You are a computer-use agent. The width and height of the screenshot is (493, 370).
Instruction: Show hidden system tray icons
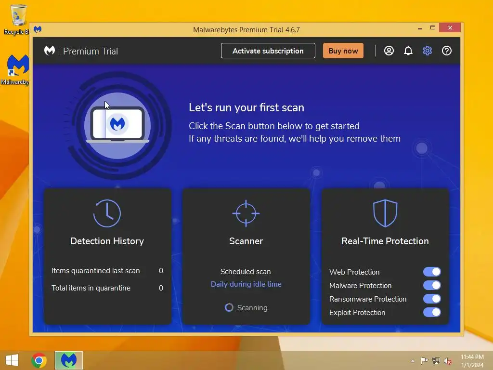413,361
